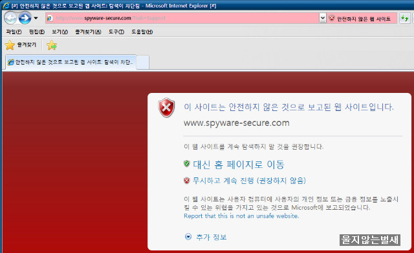Viewport: 414px width, 253px height.
Task: Click the unsafe website security status button
Action: (x=362, y=19)
